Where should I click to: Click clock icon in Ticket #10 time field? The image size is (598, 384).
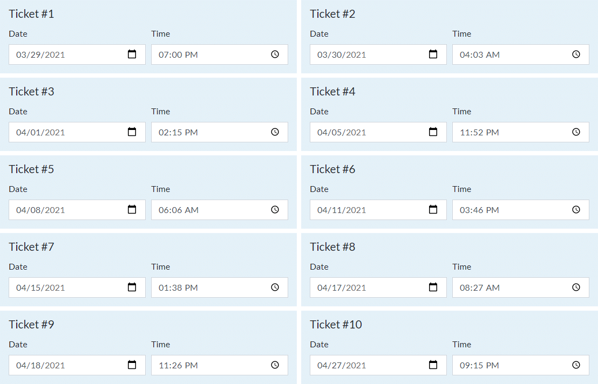(576, 365)
